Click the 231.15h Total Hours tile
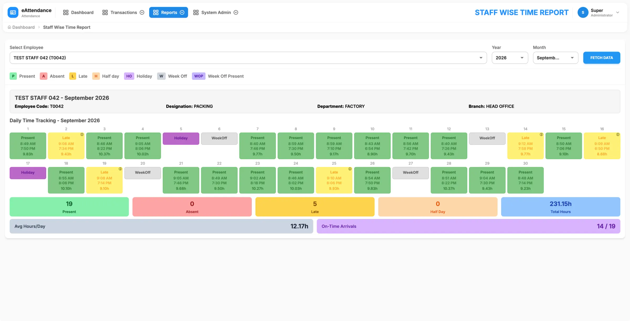 click(x=560, y=207)
